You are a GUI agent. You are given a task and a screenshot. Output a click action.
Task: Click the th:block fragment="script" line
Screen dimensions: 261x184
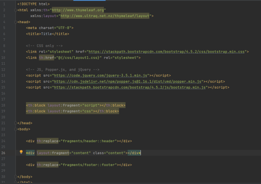pyautogui.click(x=76, y=105)
